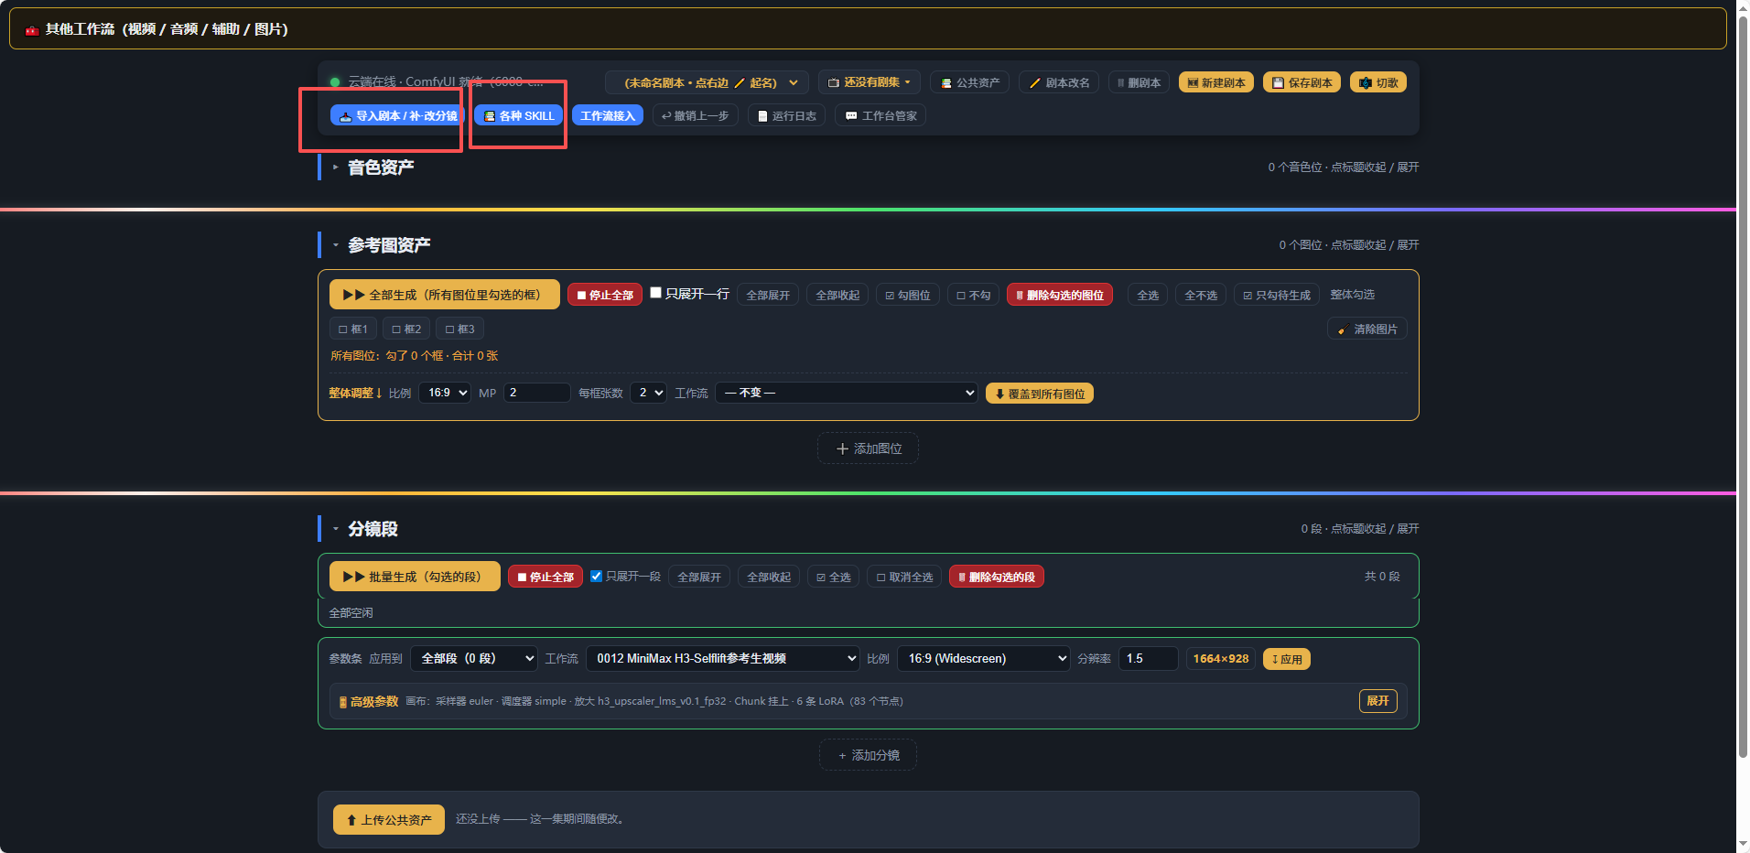
Task: Open the unnamed script (未命名剧本) dropdown
Action: (707, 82)
